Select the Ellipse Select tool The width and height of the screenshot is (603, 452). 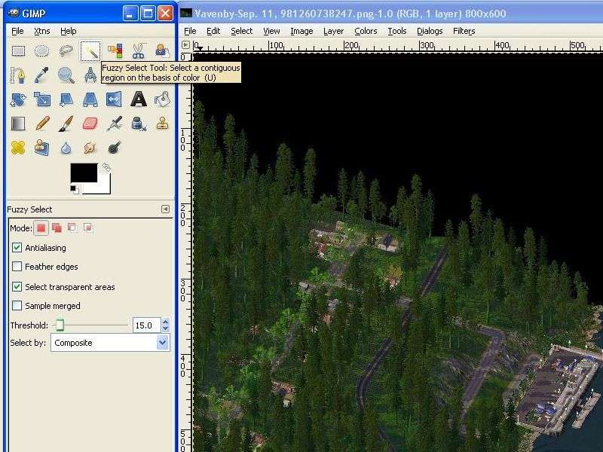click(x=42, y=50)
